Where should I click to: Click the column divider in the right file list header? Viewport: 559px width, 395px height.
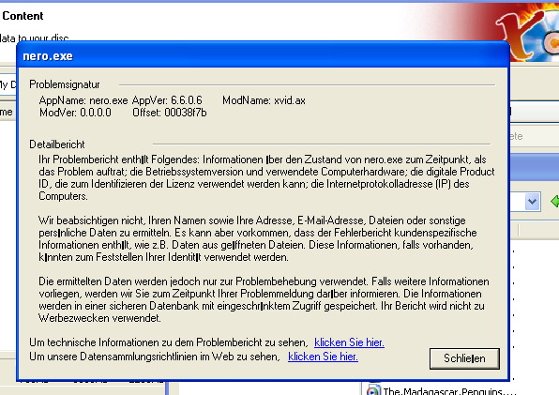[519, 230]
